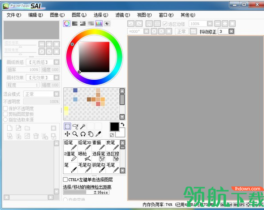
Task: Select 指定选取来源 radio button
Action: click(x=5, y=120)
